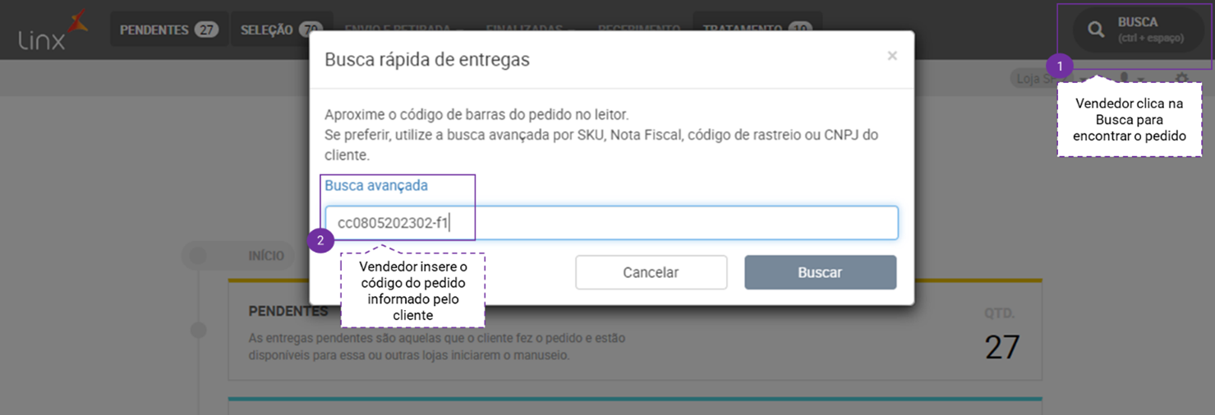Click the Linx logo
The height and width of the screenshot is (415, 1215).
pyautogui.click(x=53, y=30)
